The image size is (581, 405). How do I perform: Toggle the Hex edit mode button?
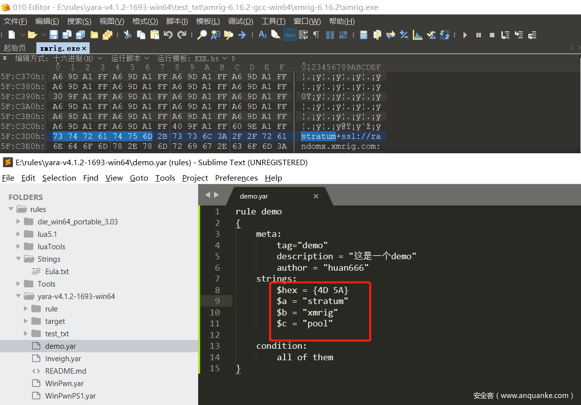pos(290,35)
